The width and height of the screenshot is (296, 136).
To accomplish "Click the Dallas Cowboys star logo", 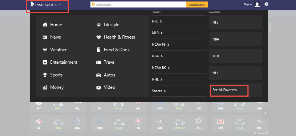I will 77,121.
